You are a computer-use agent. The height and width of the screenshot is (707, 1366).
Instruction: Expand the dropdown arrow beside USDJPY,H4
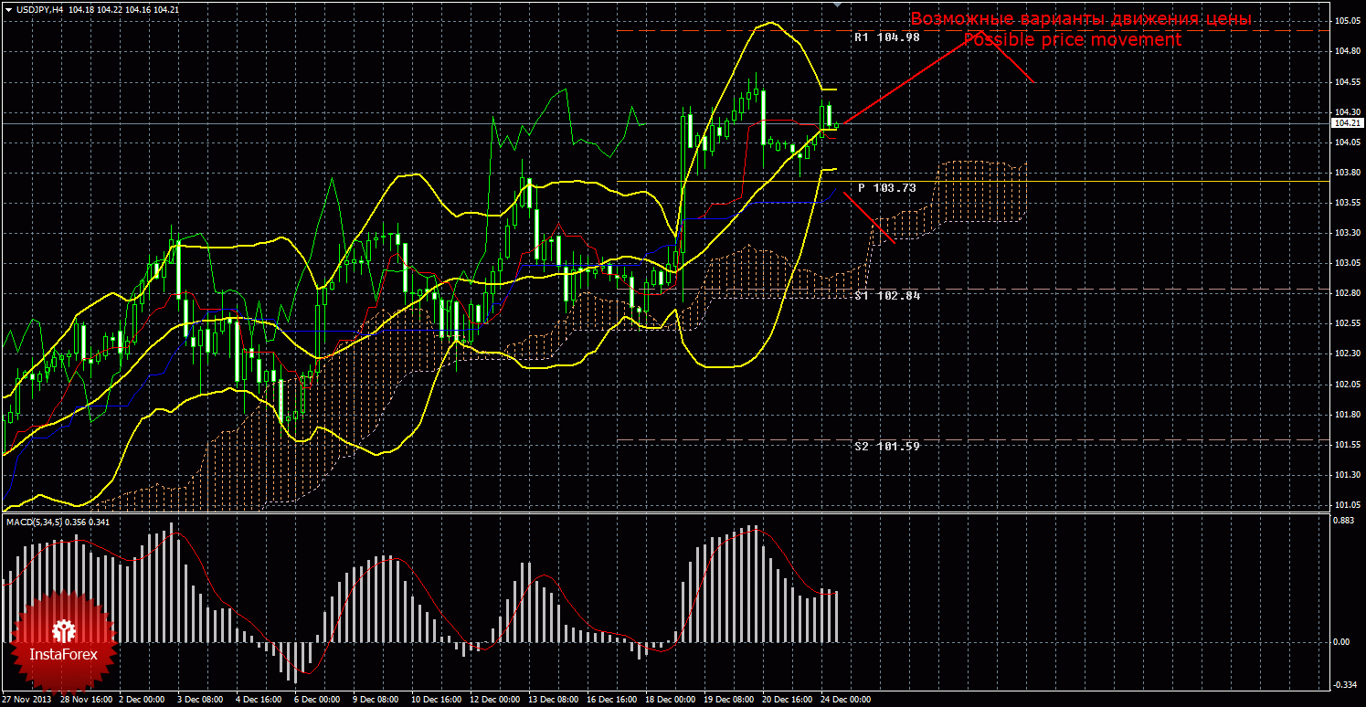tap(7, 9)
